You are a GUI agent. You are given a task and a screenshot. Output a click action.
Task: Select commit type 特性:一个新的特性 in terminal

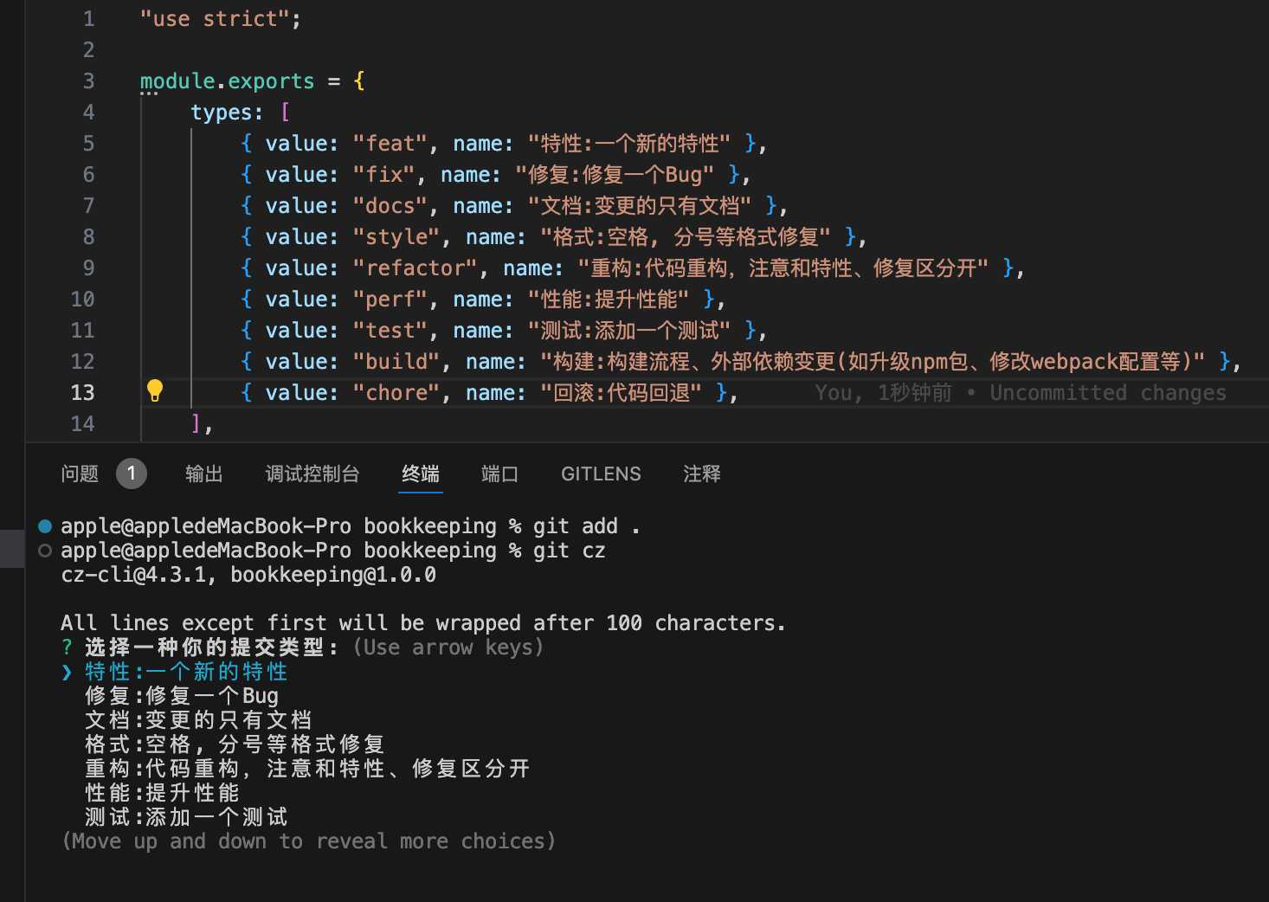(186, 672)
